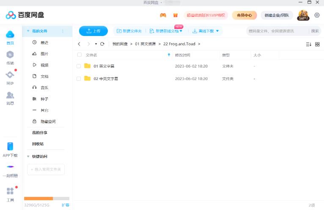Click the APP下载 phone icon

click(x=10, y=146)
